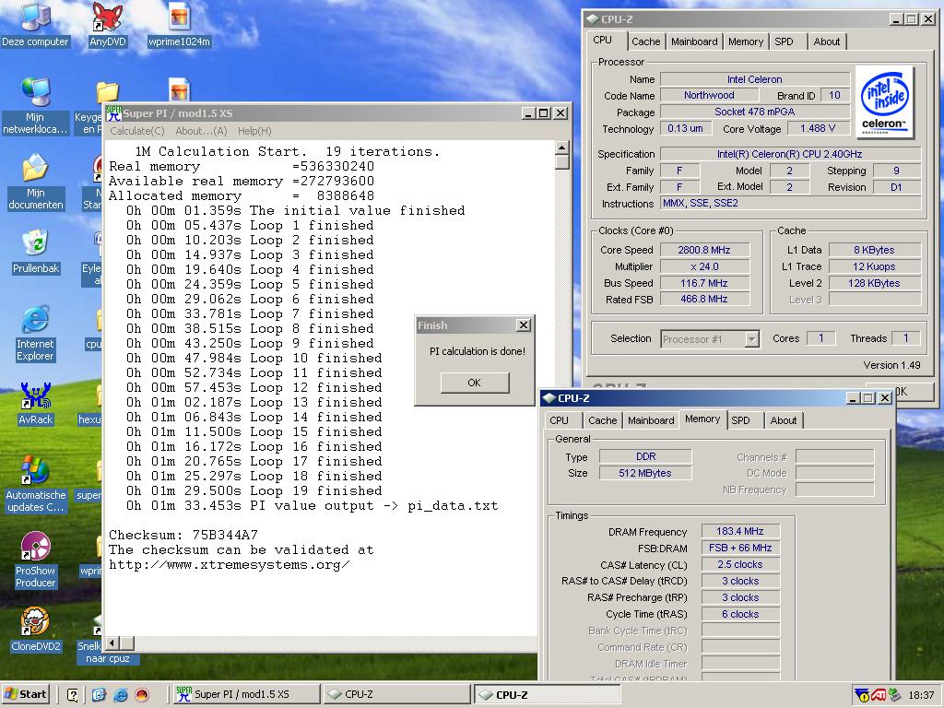Open the About tab in upper CPU-Z window
The width and height of the screenshot is (944, 708).
827,41
